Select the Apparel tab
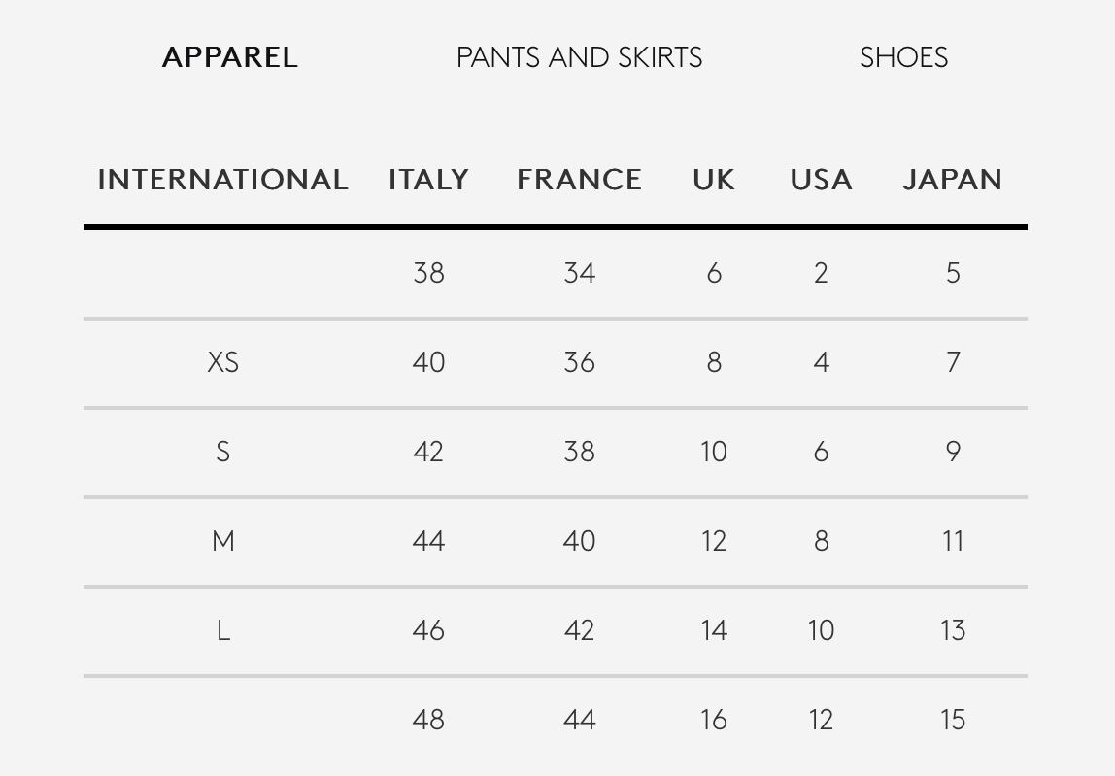The image size is (1115, 776). [230, 57]
